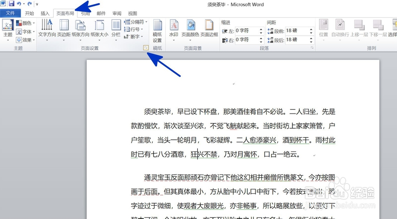Increase the left indent value with up arrow

(261, 29)
